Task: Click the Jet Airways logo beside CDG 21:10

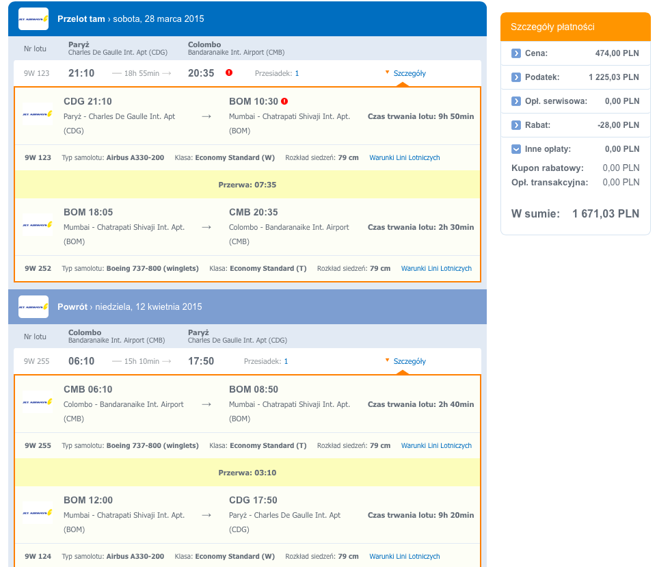Action: click(x=38, y=114)
